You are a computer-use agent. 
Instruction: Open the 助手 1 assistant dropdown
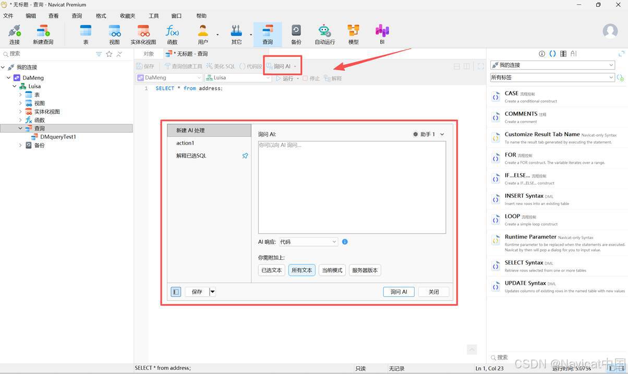click(x=429, y=135)
